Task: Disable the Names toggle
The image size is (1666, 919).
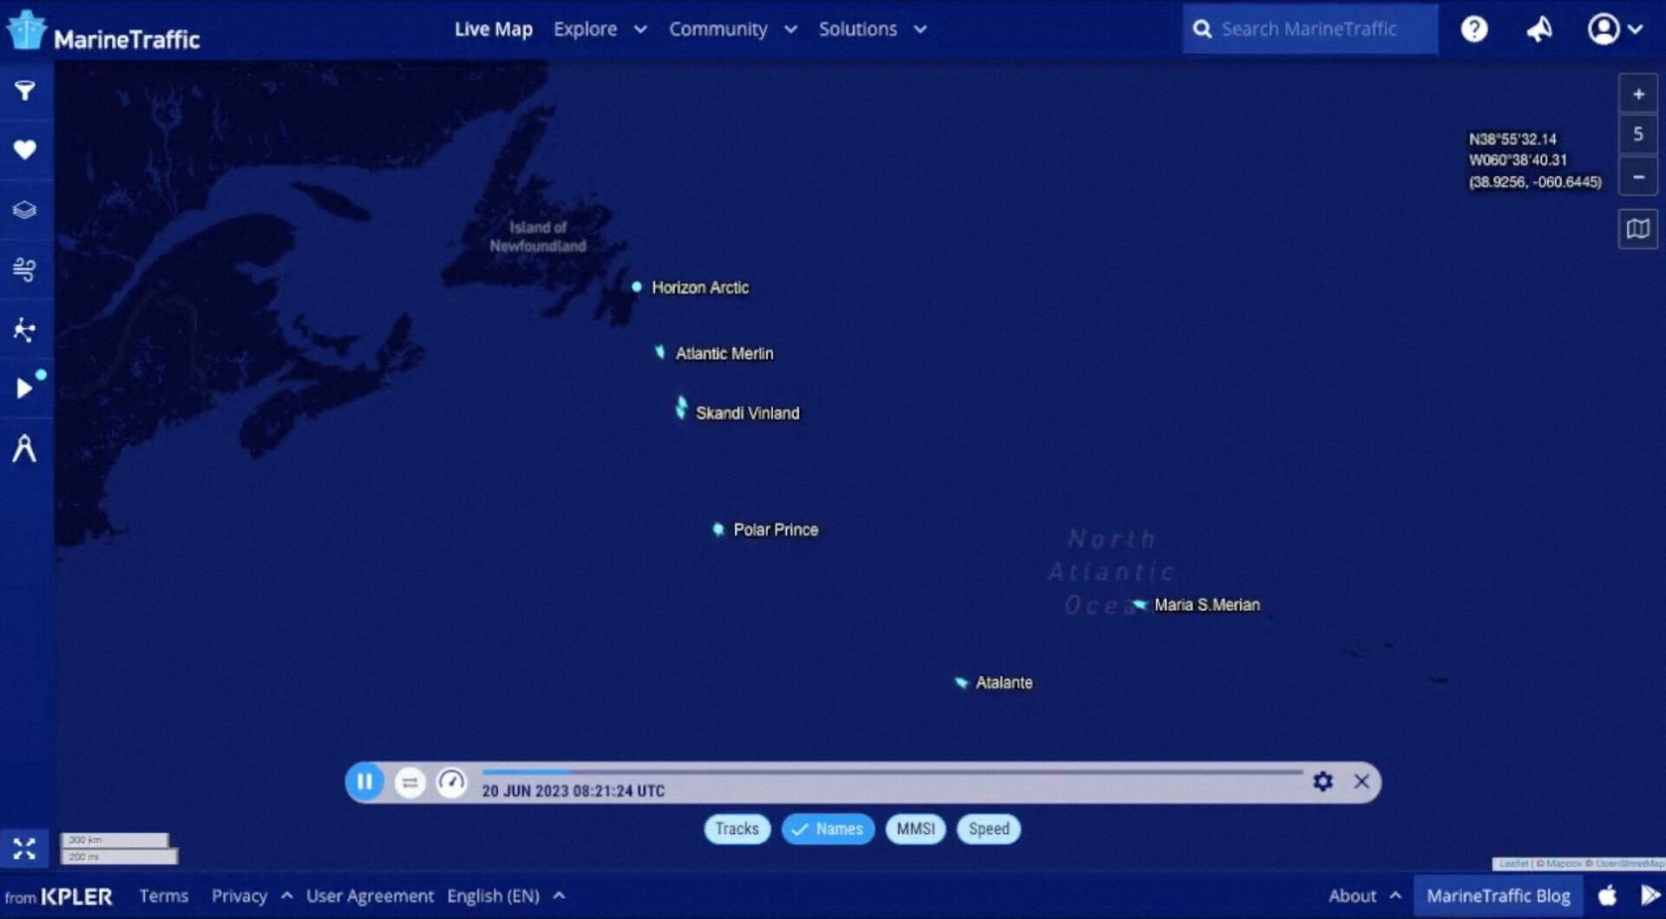Action: pos(828,829)
